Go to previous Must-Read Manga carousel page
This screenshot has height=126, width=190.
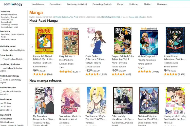(32, 47)
